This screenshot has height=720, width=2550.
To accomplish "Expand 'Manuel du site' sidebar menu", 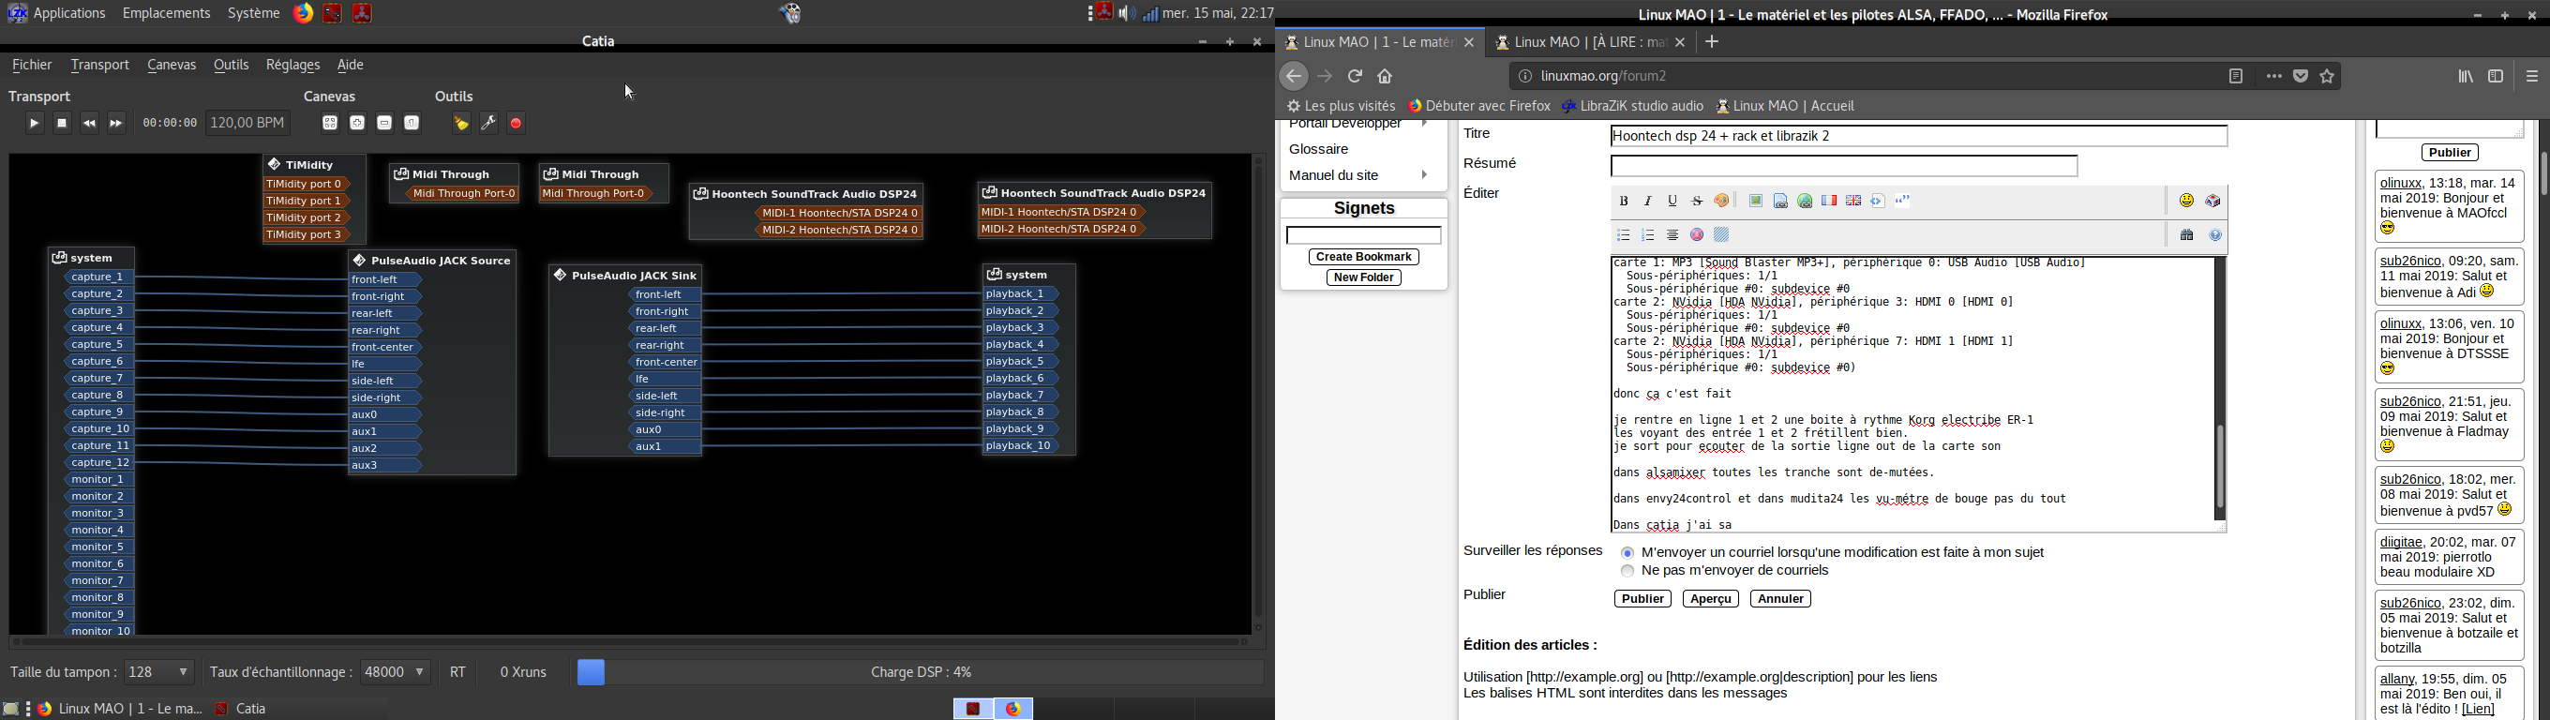I will point(1358,175).
